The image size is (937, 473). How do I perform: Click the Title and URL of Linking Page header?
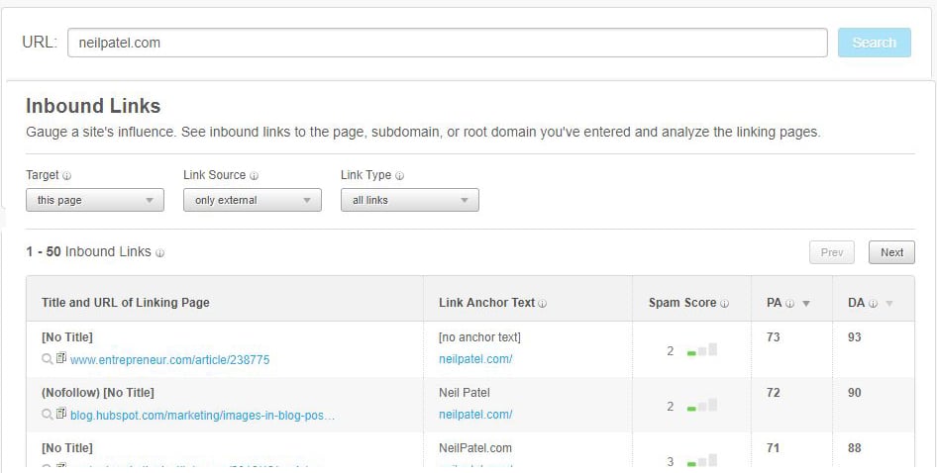(126, 302)
